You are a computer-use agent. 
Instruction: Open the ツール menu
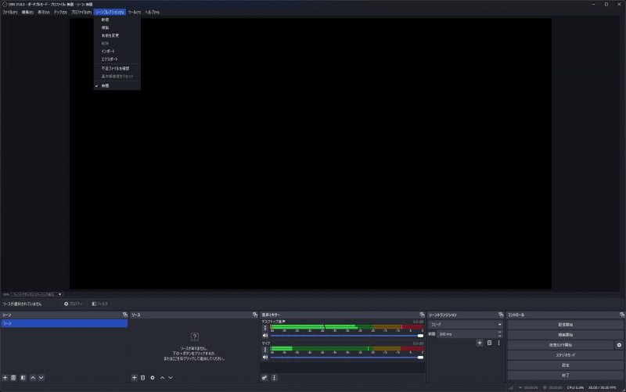[x=135, y=13]
